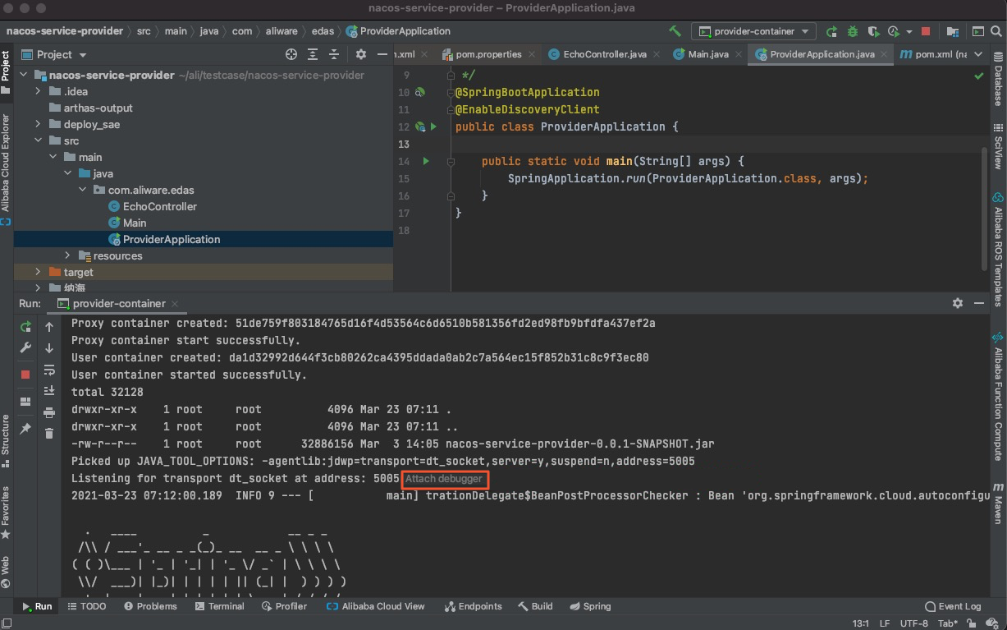Expand the deploy_sae folder
This screenshot has width=1007, height=630.
[38, 124]
